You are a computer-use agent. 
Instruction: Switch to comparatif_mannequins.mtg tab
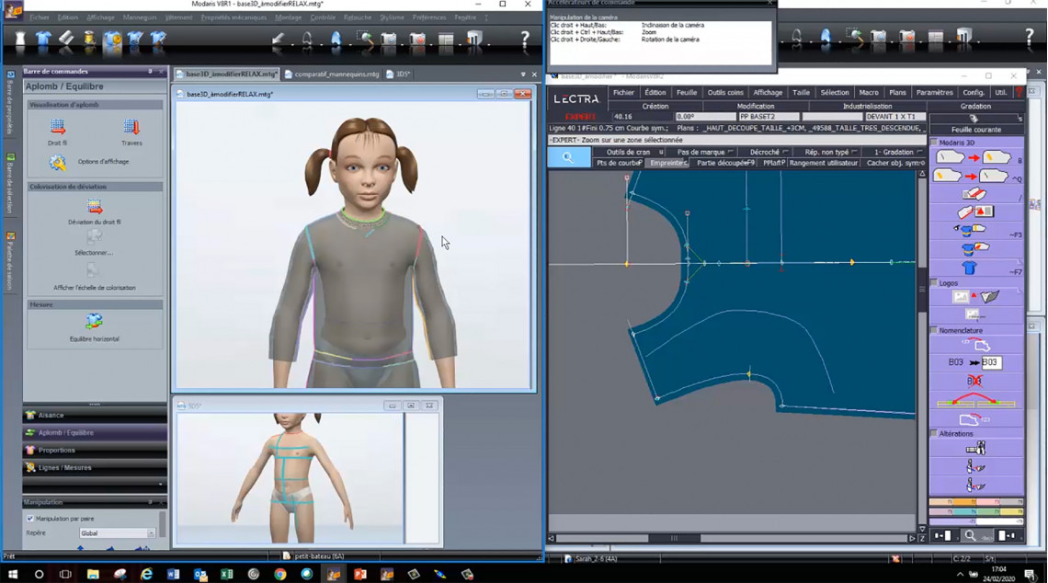coord(332,74)
